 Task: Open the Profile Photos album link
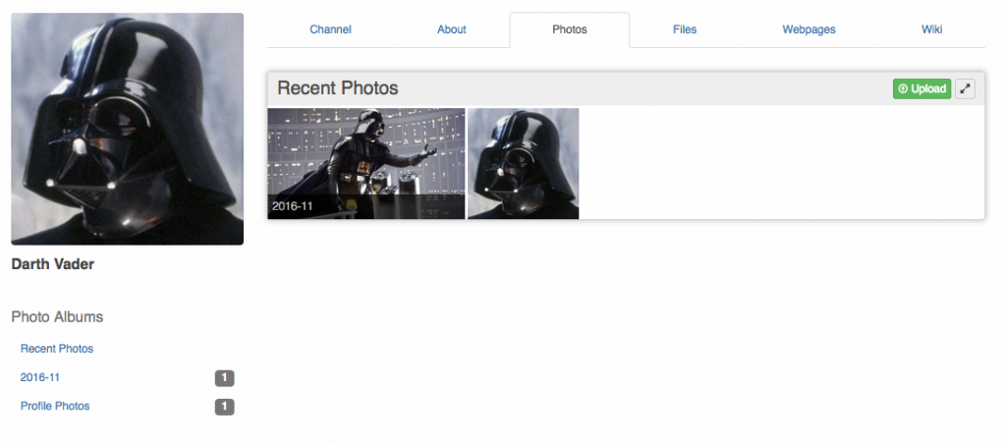[55, 406]
